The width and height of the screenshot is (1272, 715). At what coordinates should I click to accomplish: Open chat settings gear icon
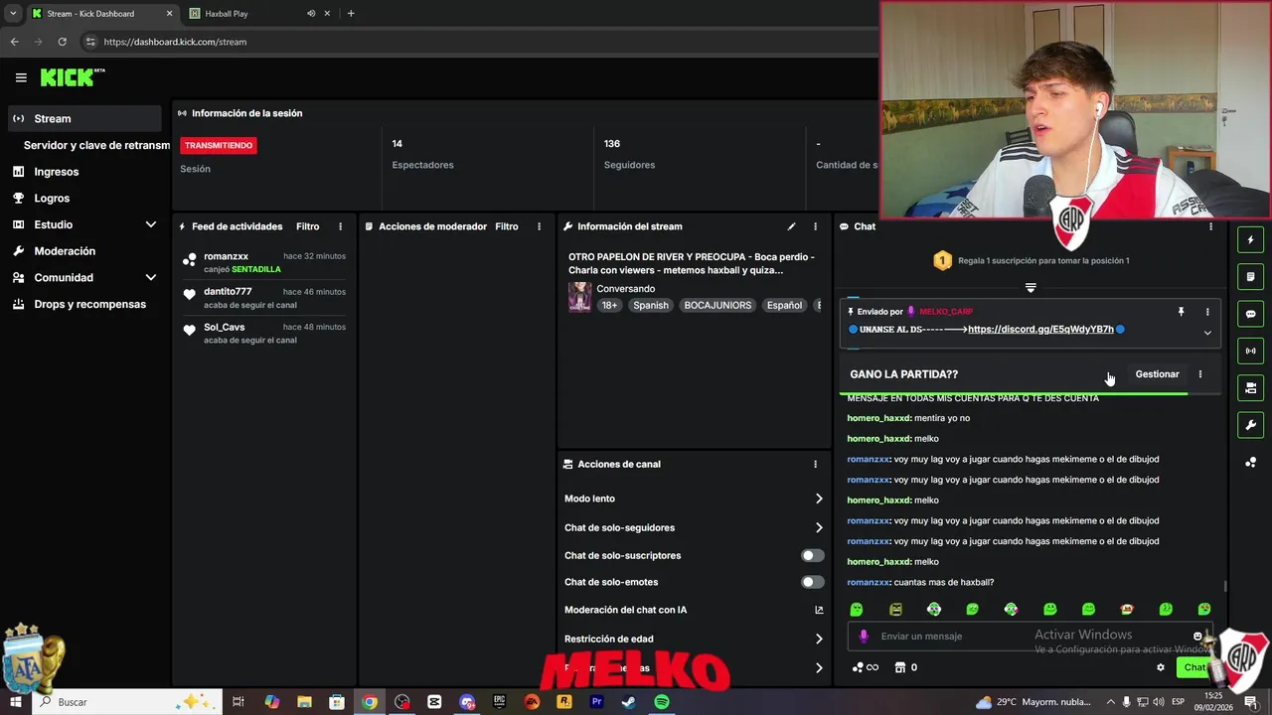[x=1161, y=667]
